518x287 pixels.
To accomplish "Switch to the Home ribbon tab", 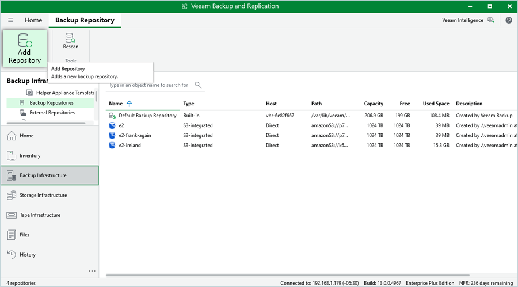I will tap(33, 20).
